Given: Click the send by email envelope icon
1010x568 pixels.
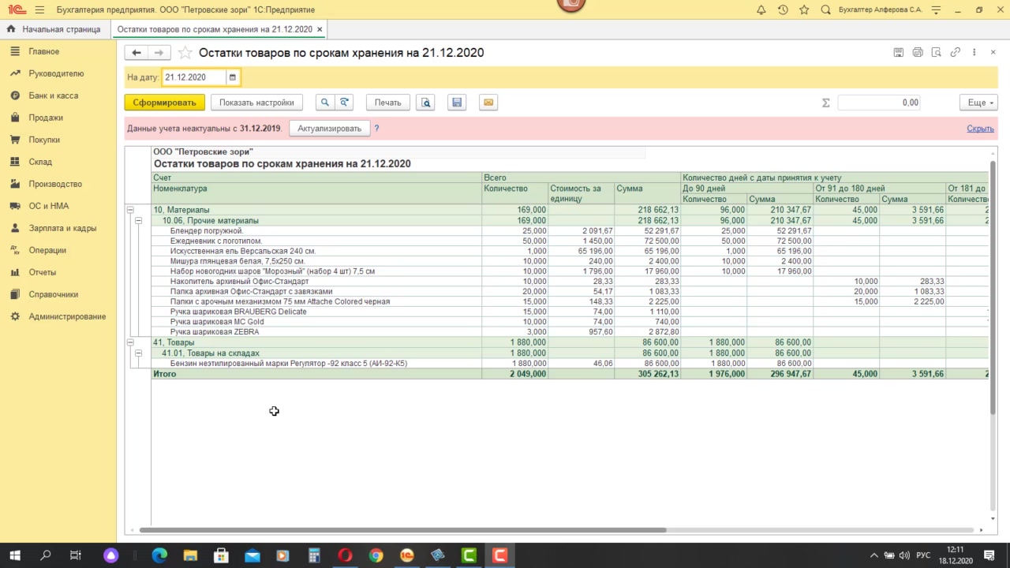Looking at the screenshot, I should [488, 103].
